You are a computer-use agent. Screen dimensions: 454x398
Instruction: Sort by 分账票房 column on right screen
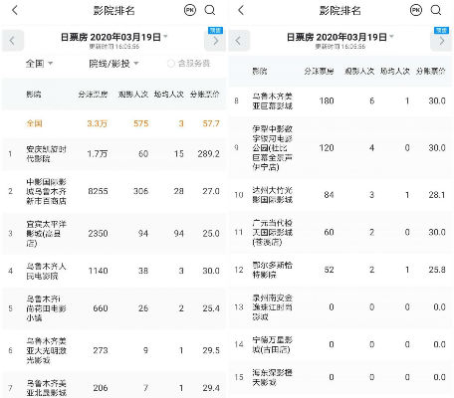click(319, 71)
